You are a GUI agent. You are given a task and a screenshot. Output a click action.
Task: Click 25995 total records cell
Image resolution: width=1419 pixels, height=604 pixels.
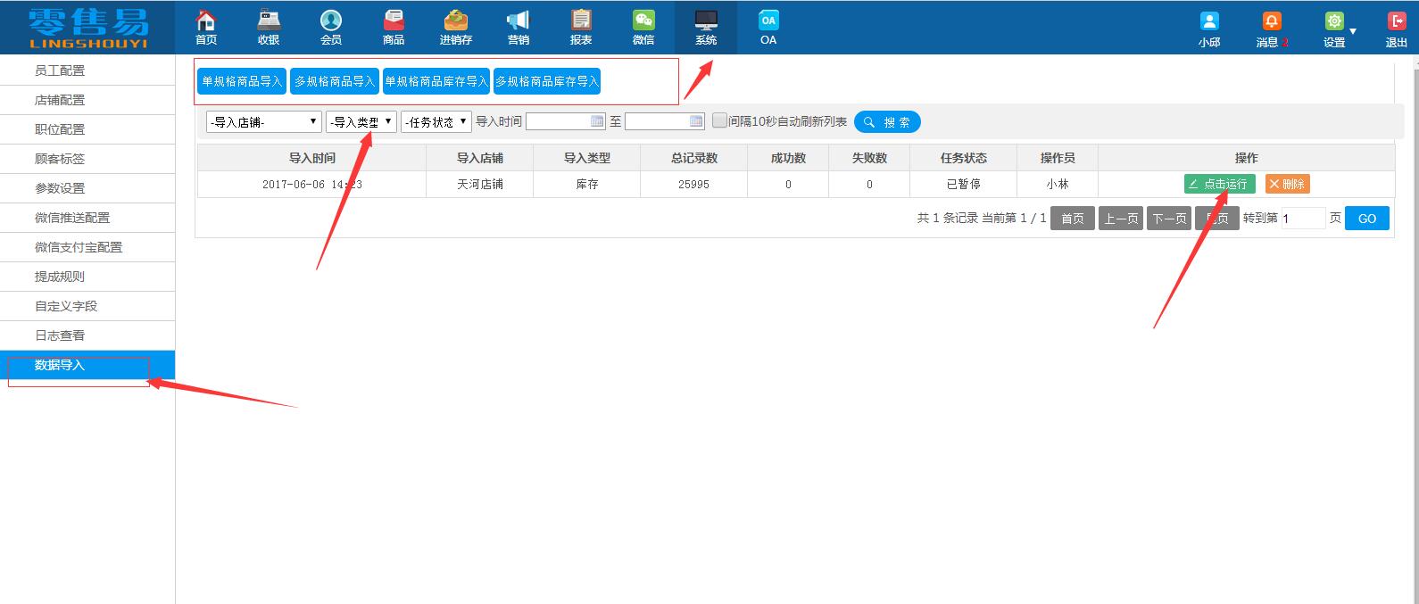[694, 184]
